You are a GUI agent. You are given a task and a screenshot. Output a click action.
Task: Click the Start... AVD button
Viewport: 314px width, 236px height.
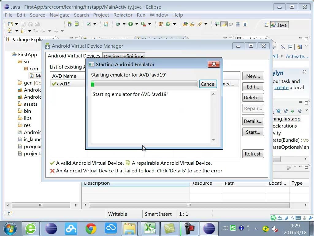click(253, 132)
